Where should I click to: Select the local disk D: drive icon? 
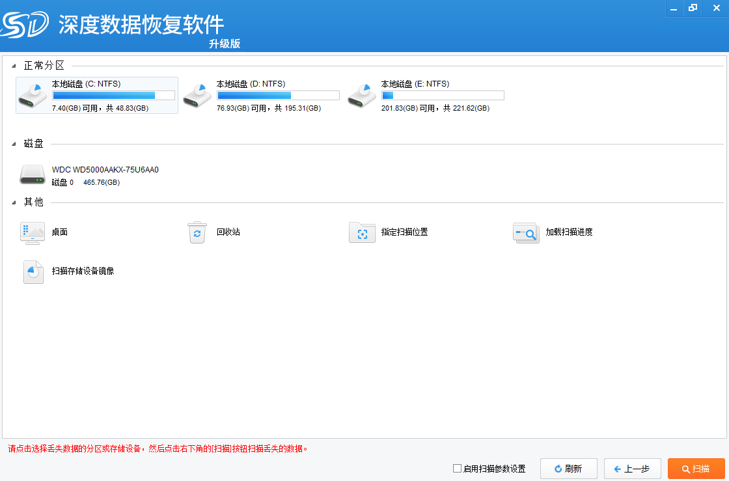(x=197, y=96)
